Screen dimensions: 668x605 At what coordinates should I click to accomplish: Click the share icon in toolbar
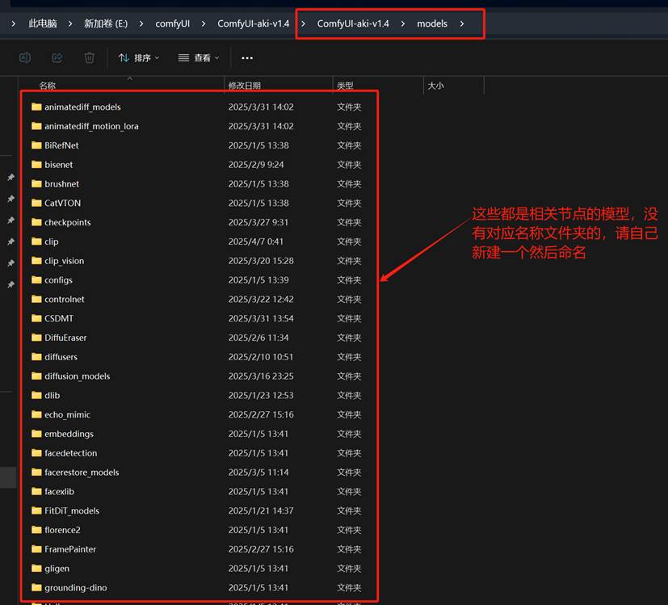(57, 58)
